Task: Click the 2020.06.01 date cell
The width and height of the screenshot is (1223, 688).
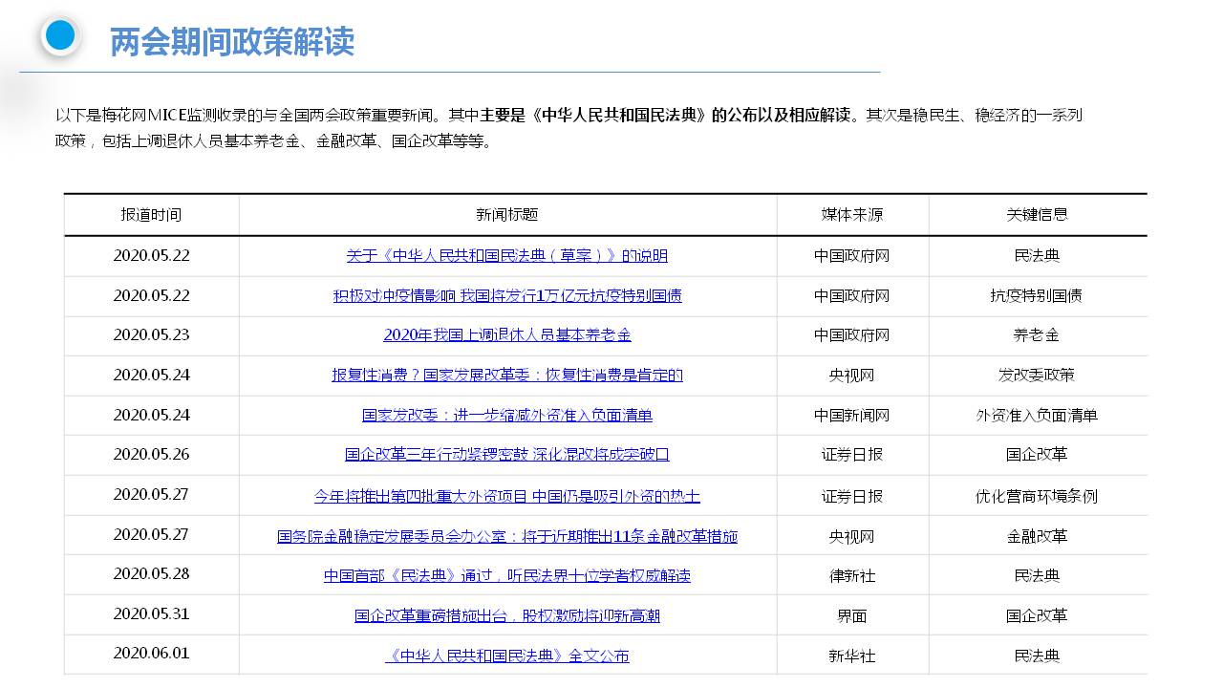Action: pos(151,654)
